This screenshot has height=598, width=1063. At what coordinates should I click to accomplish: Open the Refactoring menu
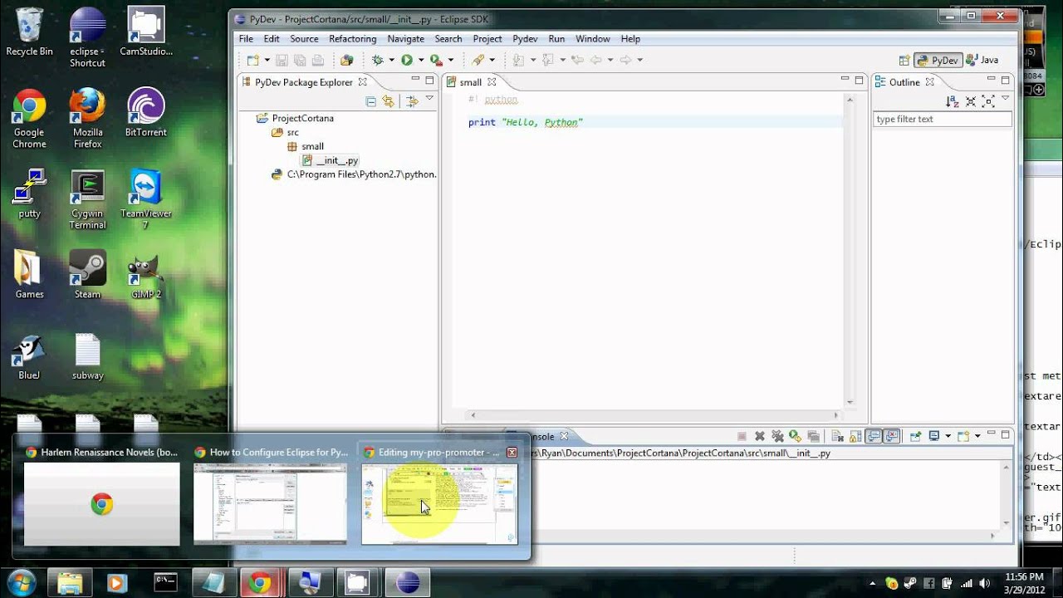(x=353, y=39)
